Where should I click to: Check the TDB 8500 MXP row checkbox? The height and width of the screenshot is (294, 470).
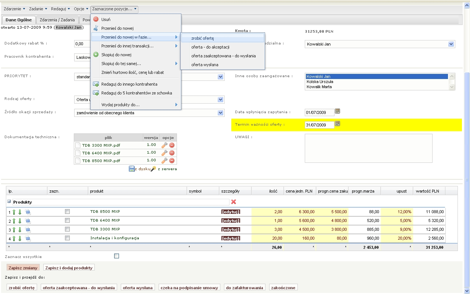coord(67,211)
